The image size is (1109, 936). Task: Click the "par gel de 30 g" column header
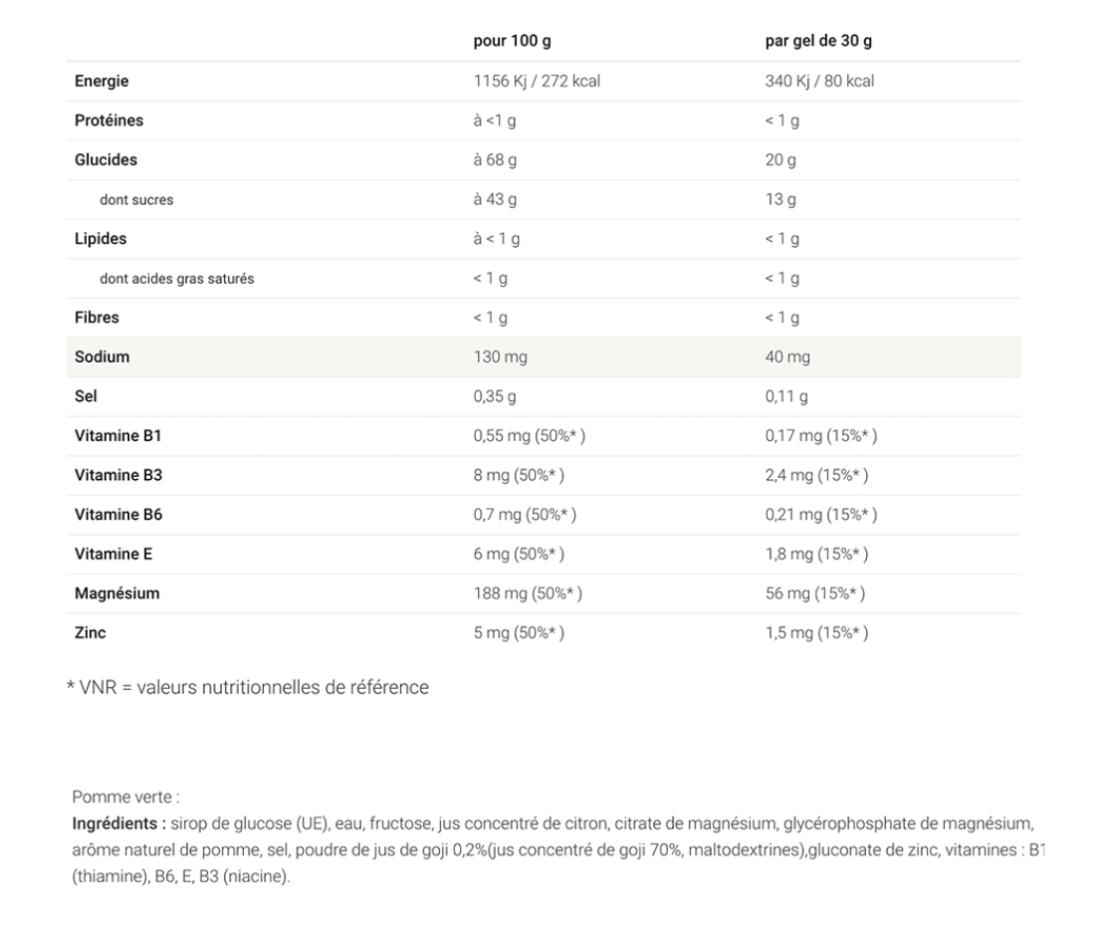tap(818, 42)
